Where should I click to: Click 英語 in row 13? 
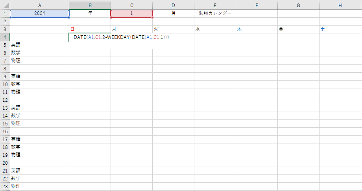(x=39, y=108)
